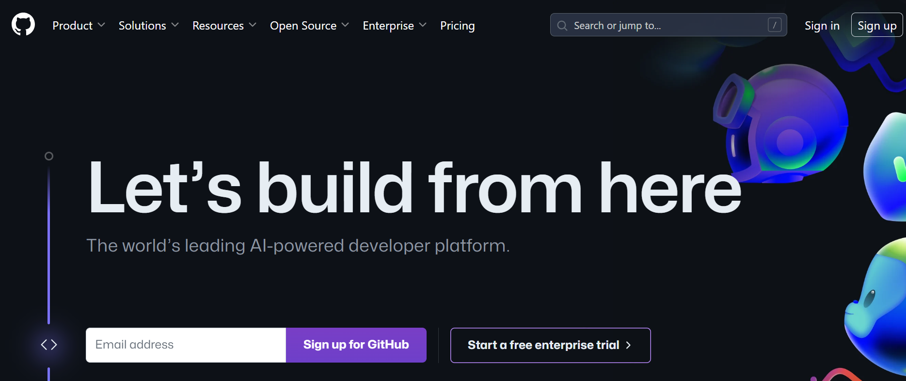Expand the Resources dropdown chevron

click(253, 25)
